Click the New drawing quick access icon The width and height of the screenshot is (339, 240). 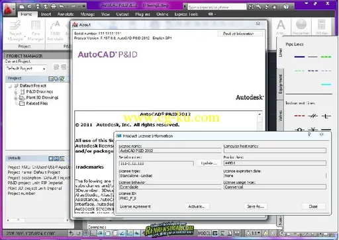point(22,7)
